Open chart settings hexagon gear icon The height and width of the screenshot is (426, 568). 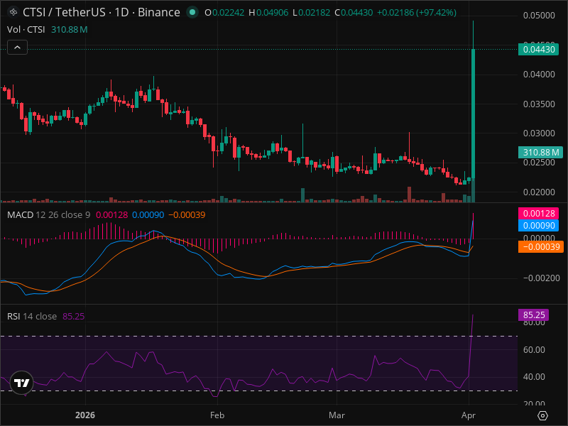pos(542,415)
